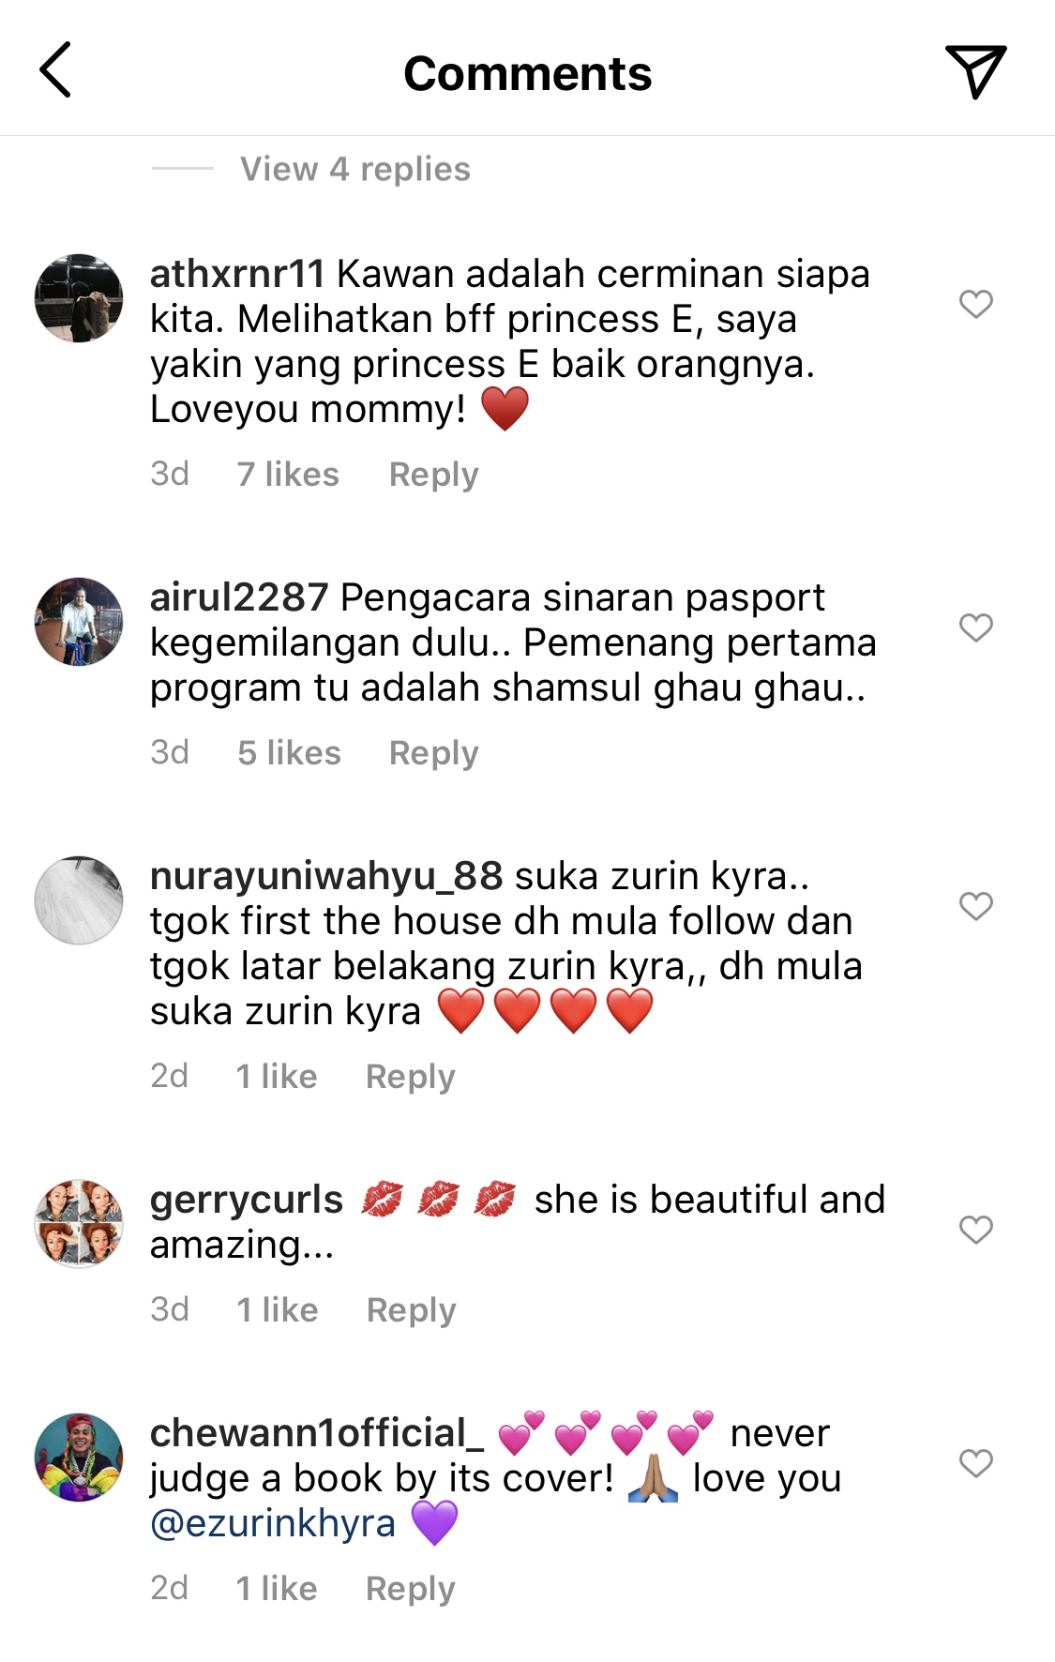Tap heart icon on gerrycurls comment
Image resolution: width=1055 pixels, height=1662 pixels.
click(x=975, y=1229)
